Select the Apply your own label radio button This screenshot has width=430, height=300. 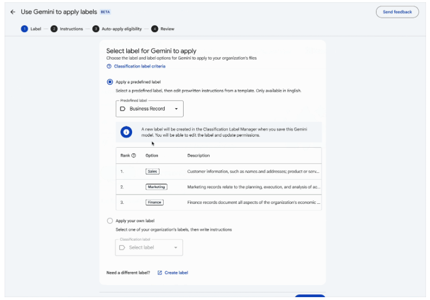pos(110,220)
